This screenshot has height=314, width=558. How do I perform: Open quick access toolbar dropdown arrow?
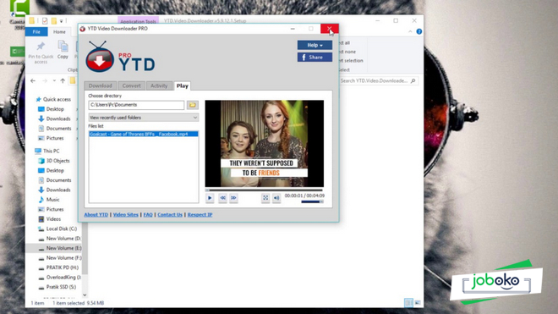(61, 21)
